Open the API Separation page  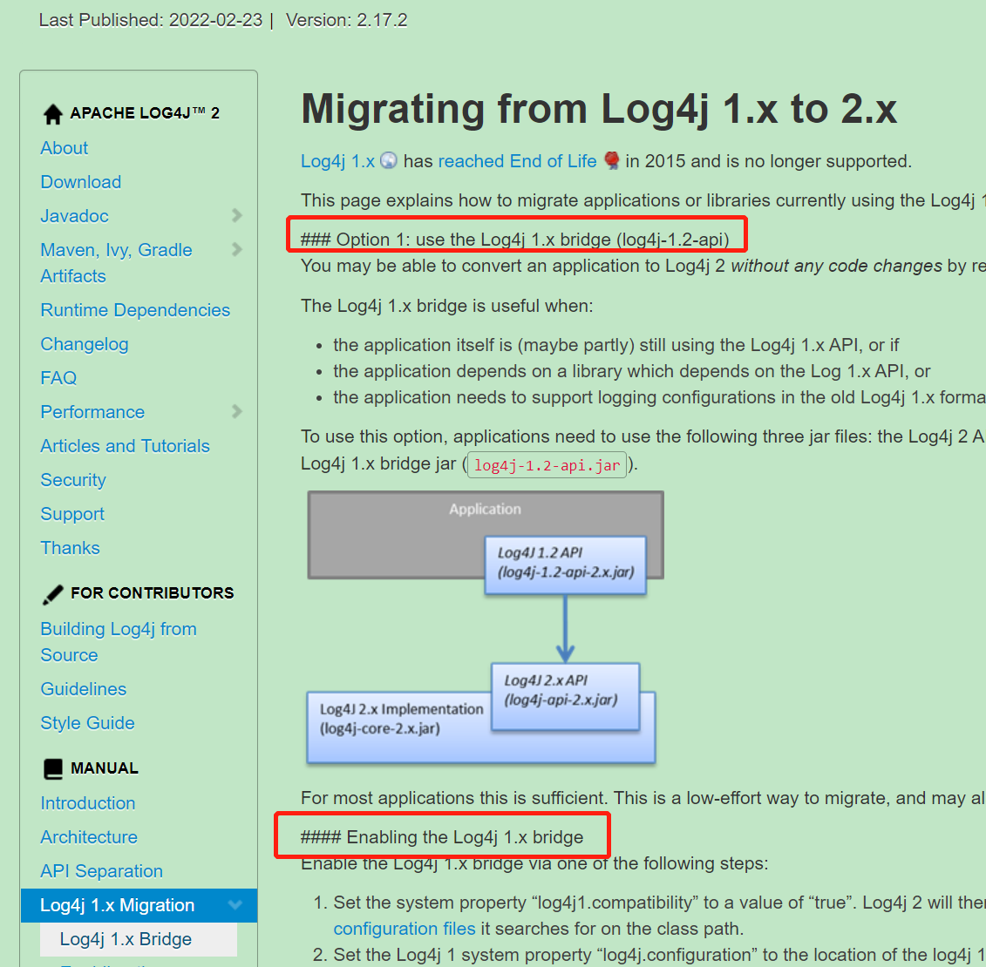point(101,871)
